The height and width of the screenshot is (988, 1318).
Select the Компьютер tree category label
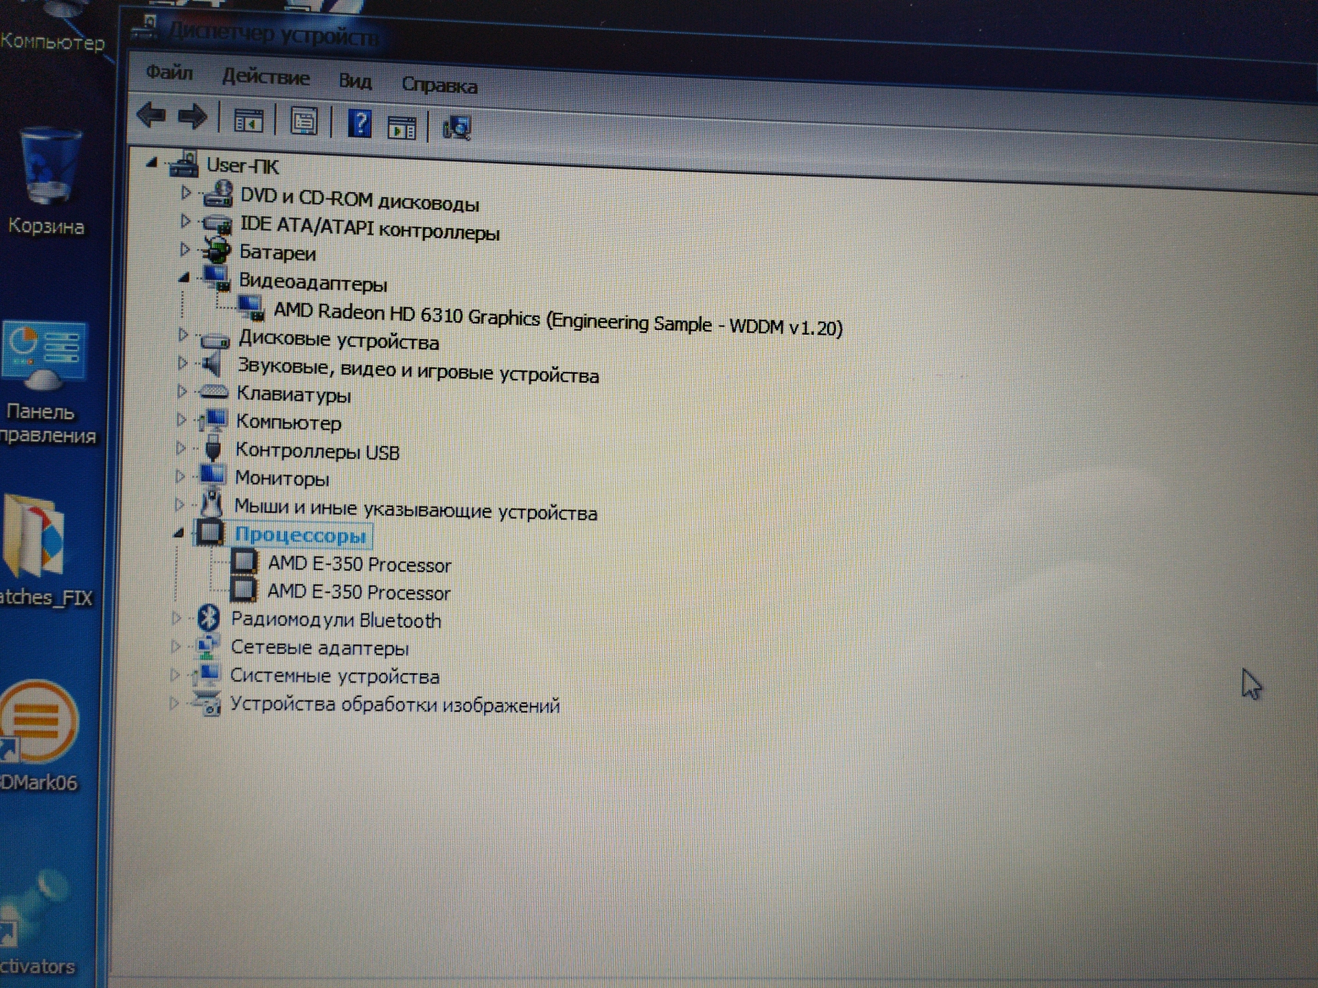288,422
